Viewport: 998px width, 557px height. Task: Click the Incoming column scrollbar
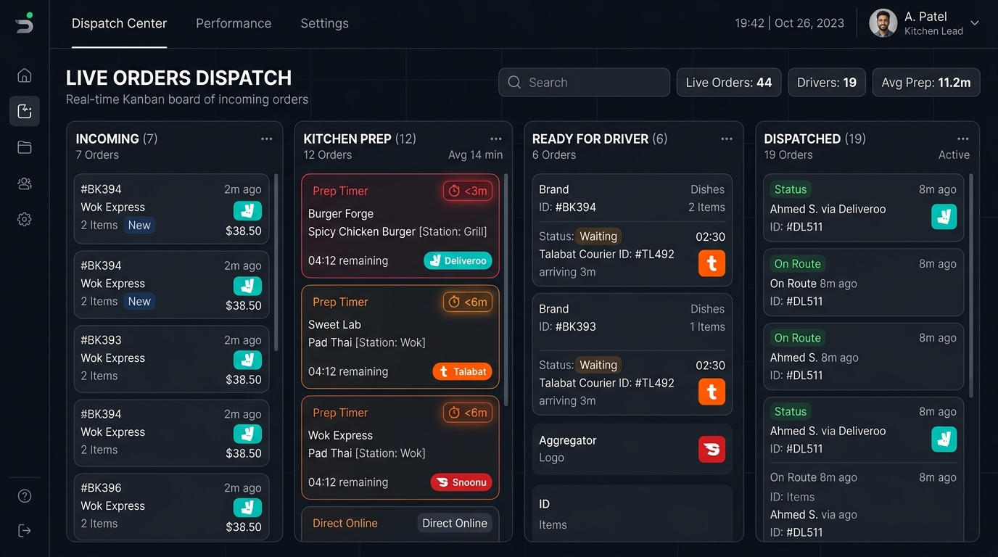276,262
